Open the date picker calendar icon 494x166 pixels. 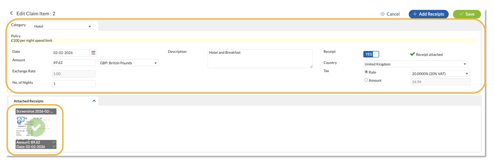[x=93, y=53]
